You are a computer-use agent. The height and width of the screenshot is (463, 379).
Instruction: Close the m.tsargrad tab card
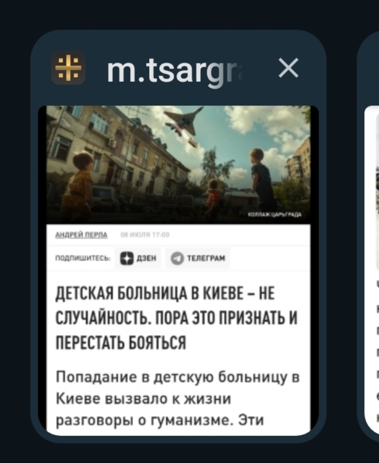coord(288,68)
